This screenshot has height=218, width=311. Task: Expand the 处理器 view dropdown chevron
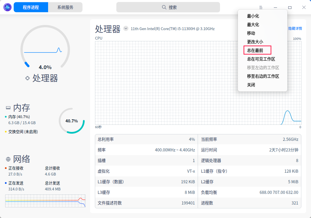126,28
